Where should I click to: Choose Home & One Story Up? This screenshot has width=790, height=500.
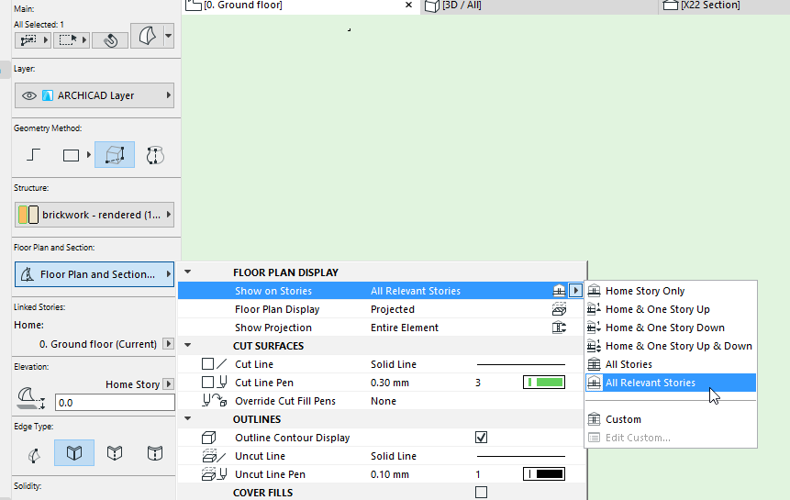[671, 309]
